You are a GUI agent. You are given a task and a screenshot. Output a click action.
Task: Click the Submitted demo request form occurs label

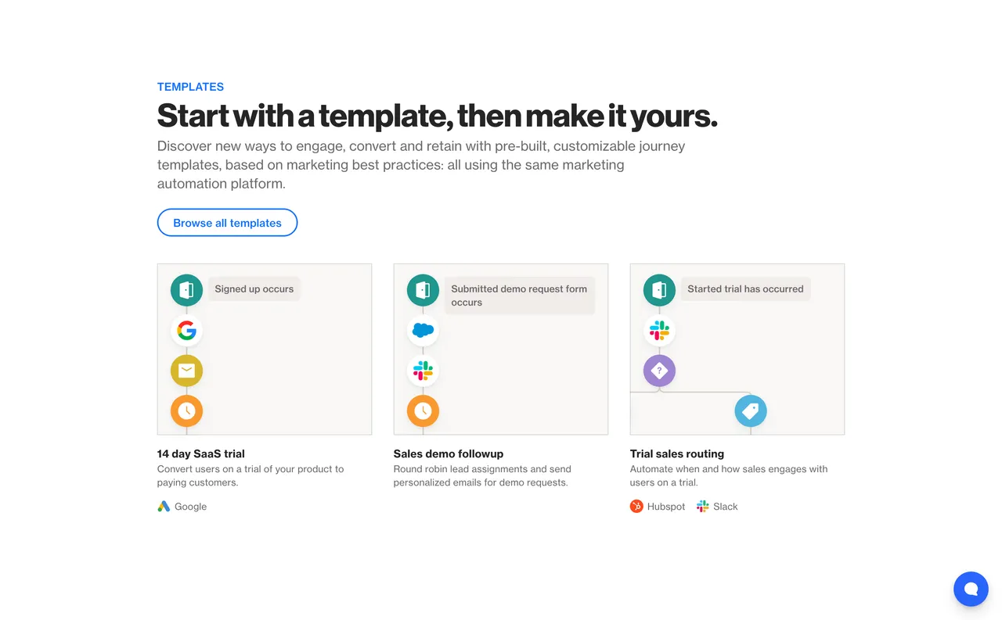pos(519,296)
